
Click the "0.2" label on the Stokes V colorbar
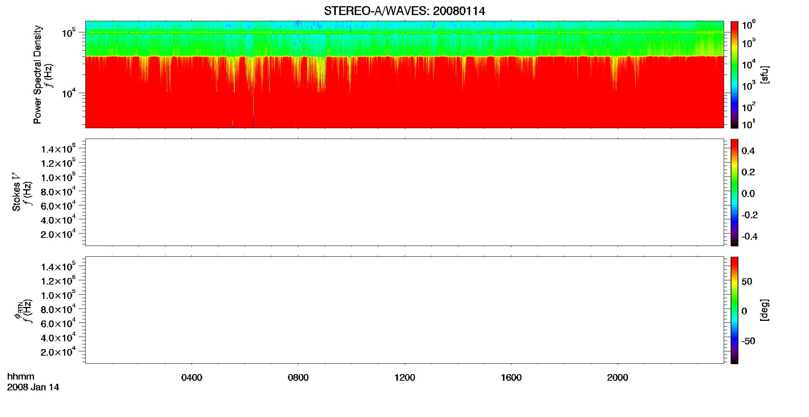(x=748, y=172)
